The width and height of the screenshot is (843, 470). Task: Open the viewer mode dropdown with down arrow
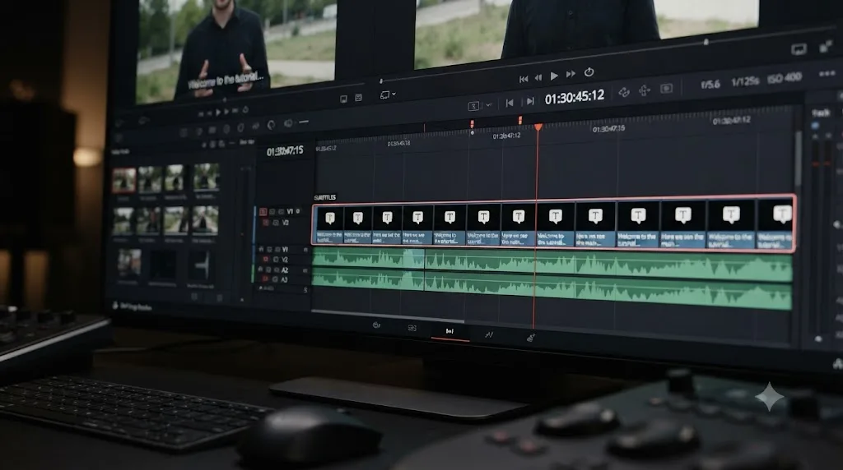coord(389,95)
